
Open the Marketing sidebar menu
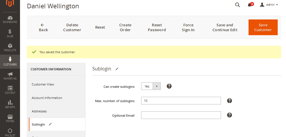click(10, 76)
